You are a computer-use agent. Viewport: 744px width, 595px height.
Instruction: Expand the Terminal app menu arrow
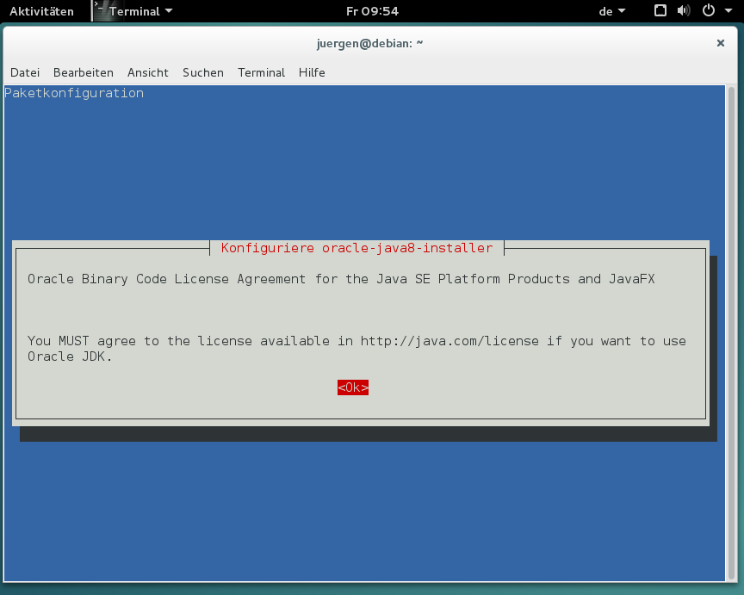[x=169, y=11]
